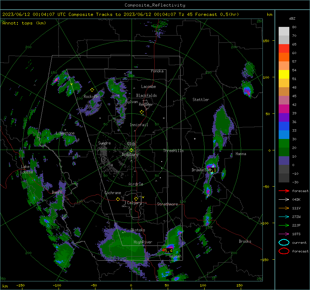The image size is (310, 290).
Task: Click the Lake Louise label
Action: 27,169
